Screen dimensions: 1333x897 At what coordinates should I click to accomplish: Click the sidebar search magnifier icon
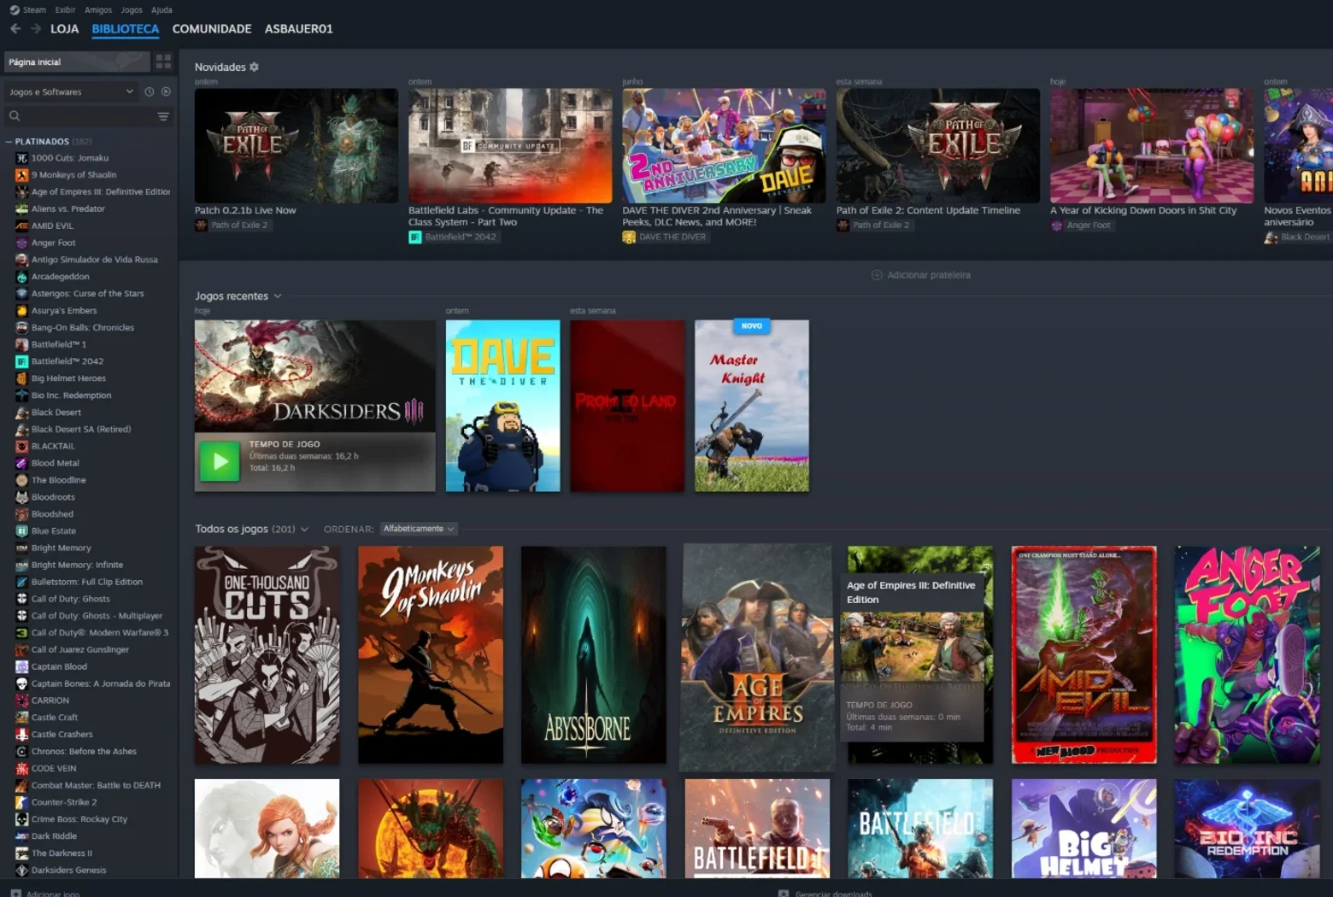(15, 115)
